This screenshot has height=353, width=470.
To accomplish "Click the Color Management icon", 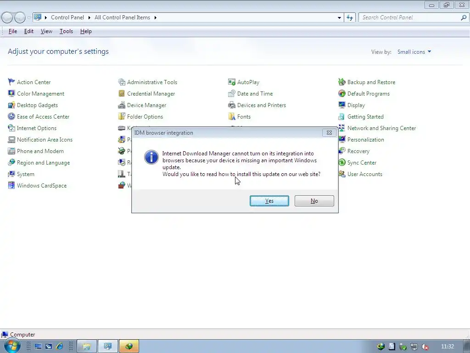I will point(11,93).
